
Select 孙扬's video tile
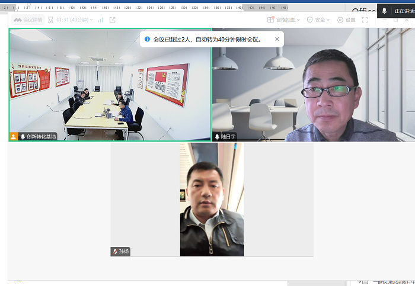point(212,198)
